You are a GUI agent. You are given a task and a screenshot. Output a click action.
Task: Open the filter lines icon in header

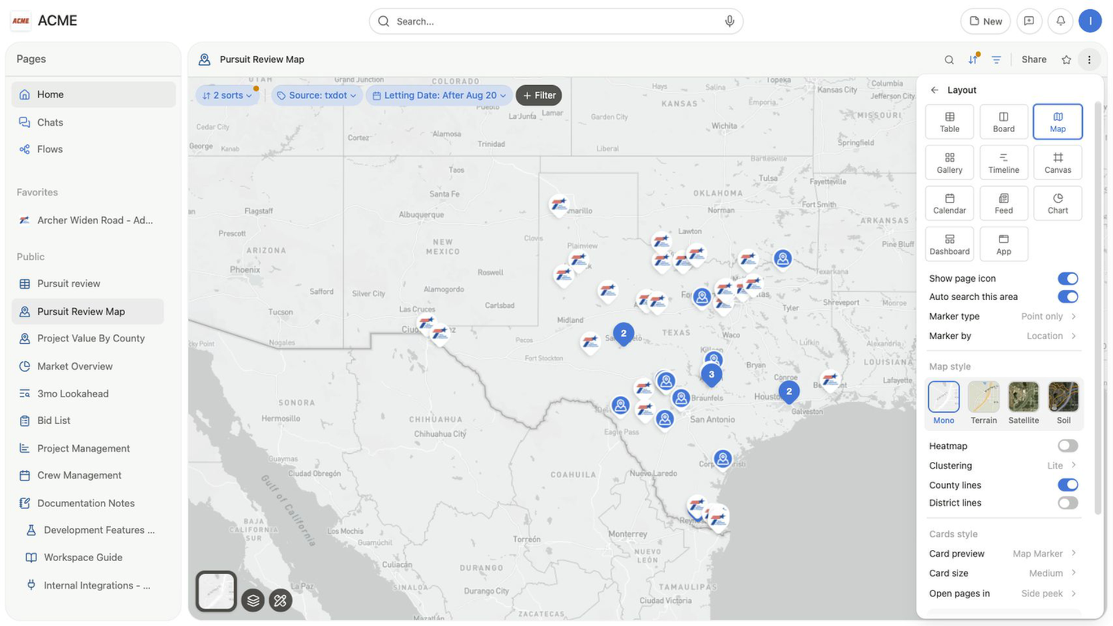996,60
